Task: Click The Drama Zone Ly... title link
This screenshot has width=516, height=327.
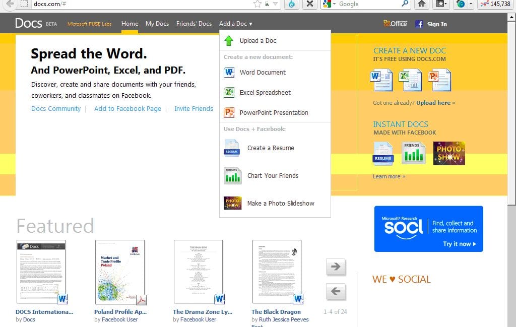Action: pyautogui.click(x=203, y=312)
